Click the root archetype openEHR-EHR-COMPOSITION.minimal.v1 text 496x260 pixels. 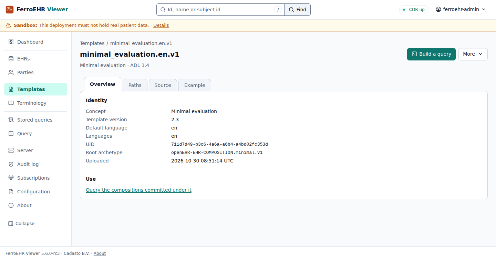[x=217, y=152]
